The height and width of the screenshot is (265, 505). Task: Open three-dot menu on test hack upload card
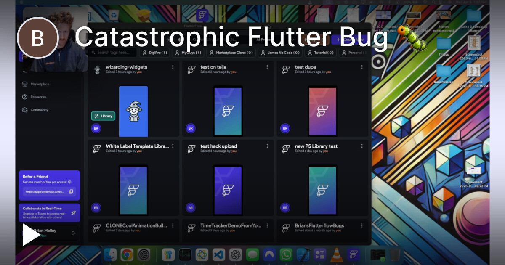267,146
